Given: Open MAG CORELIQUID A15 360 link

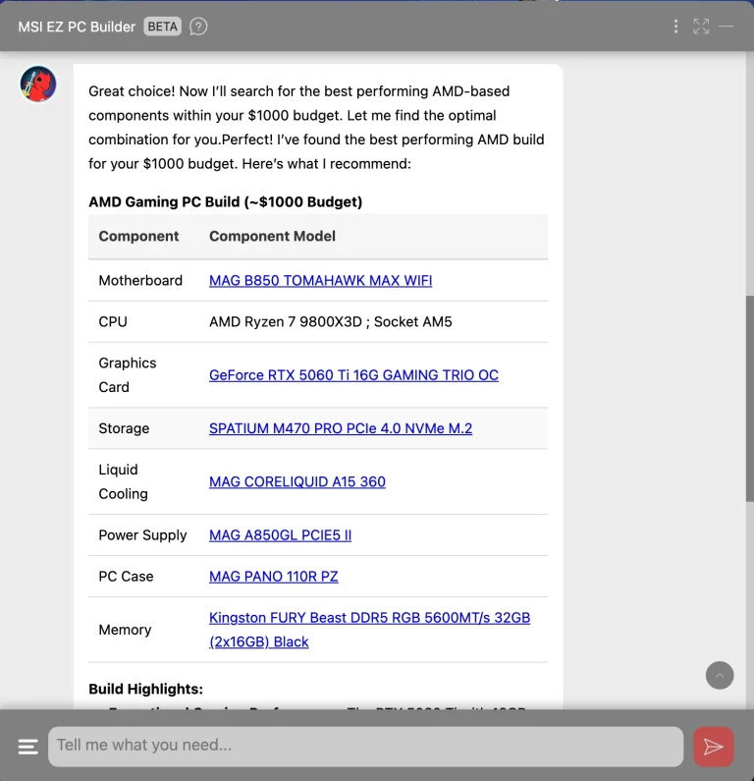Looking at the screenshot, I should tap(297, 481).
